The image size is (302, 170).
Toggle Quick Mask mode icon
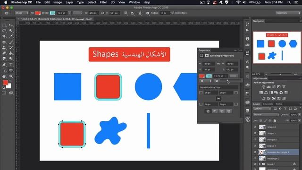(4, 93)
